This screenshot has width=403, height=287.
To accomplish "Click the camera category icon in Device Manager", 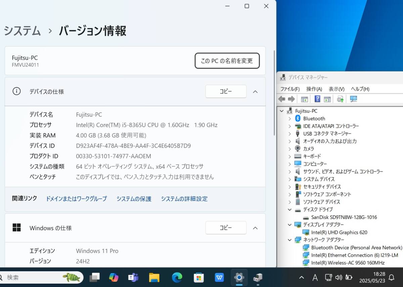I will (x=298, y=149).
